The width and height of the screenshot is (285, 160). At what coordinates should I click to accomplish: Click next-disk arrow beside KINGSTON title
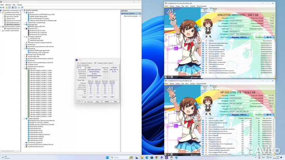coord(273,15)
